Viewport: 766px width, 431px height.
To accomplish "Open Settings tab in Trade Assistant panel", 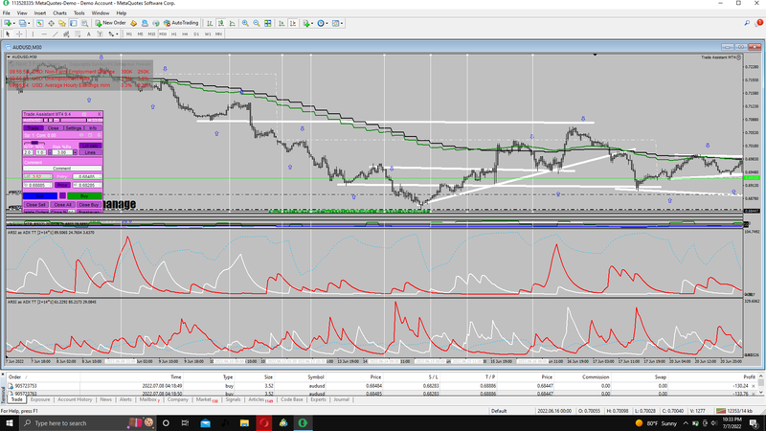I will (74, 127).
